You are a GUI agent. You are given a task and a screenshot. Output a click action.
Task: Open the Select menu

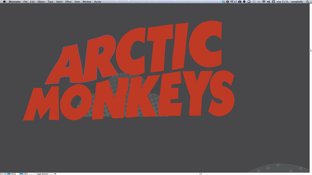tap(59, 2)
